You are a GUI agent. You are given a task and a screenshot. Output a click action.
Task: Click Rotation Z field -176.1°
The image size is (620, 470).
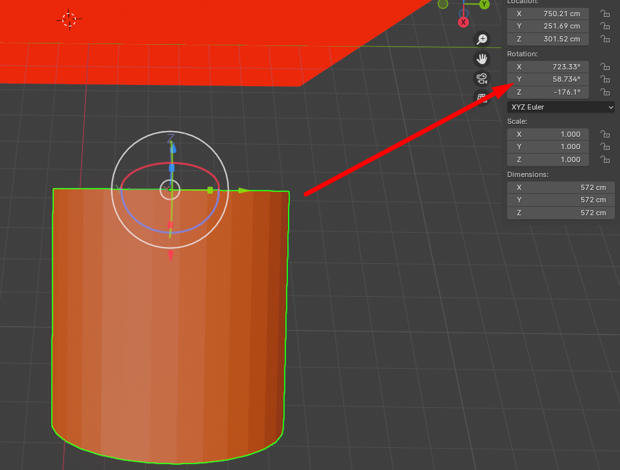coord(548,92)
